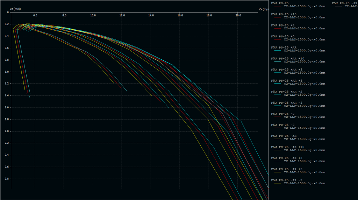Viewport: 358px width, 200px height.
Task: Click the 12.0 tick on the Vx axis
Action: (122, 15)
